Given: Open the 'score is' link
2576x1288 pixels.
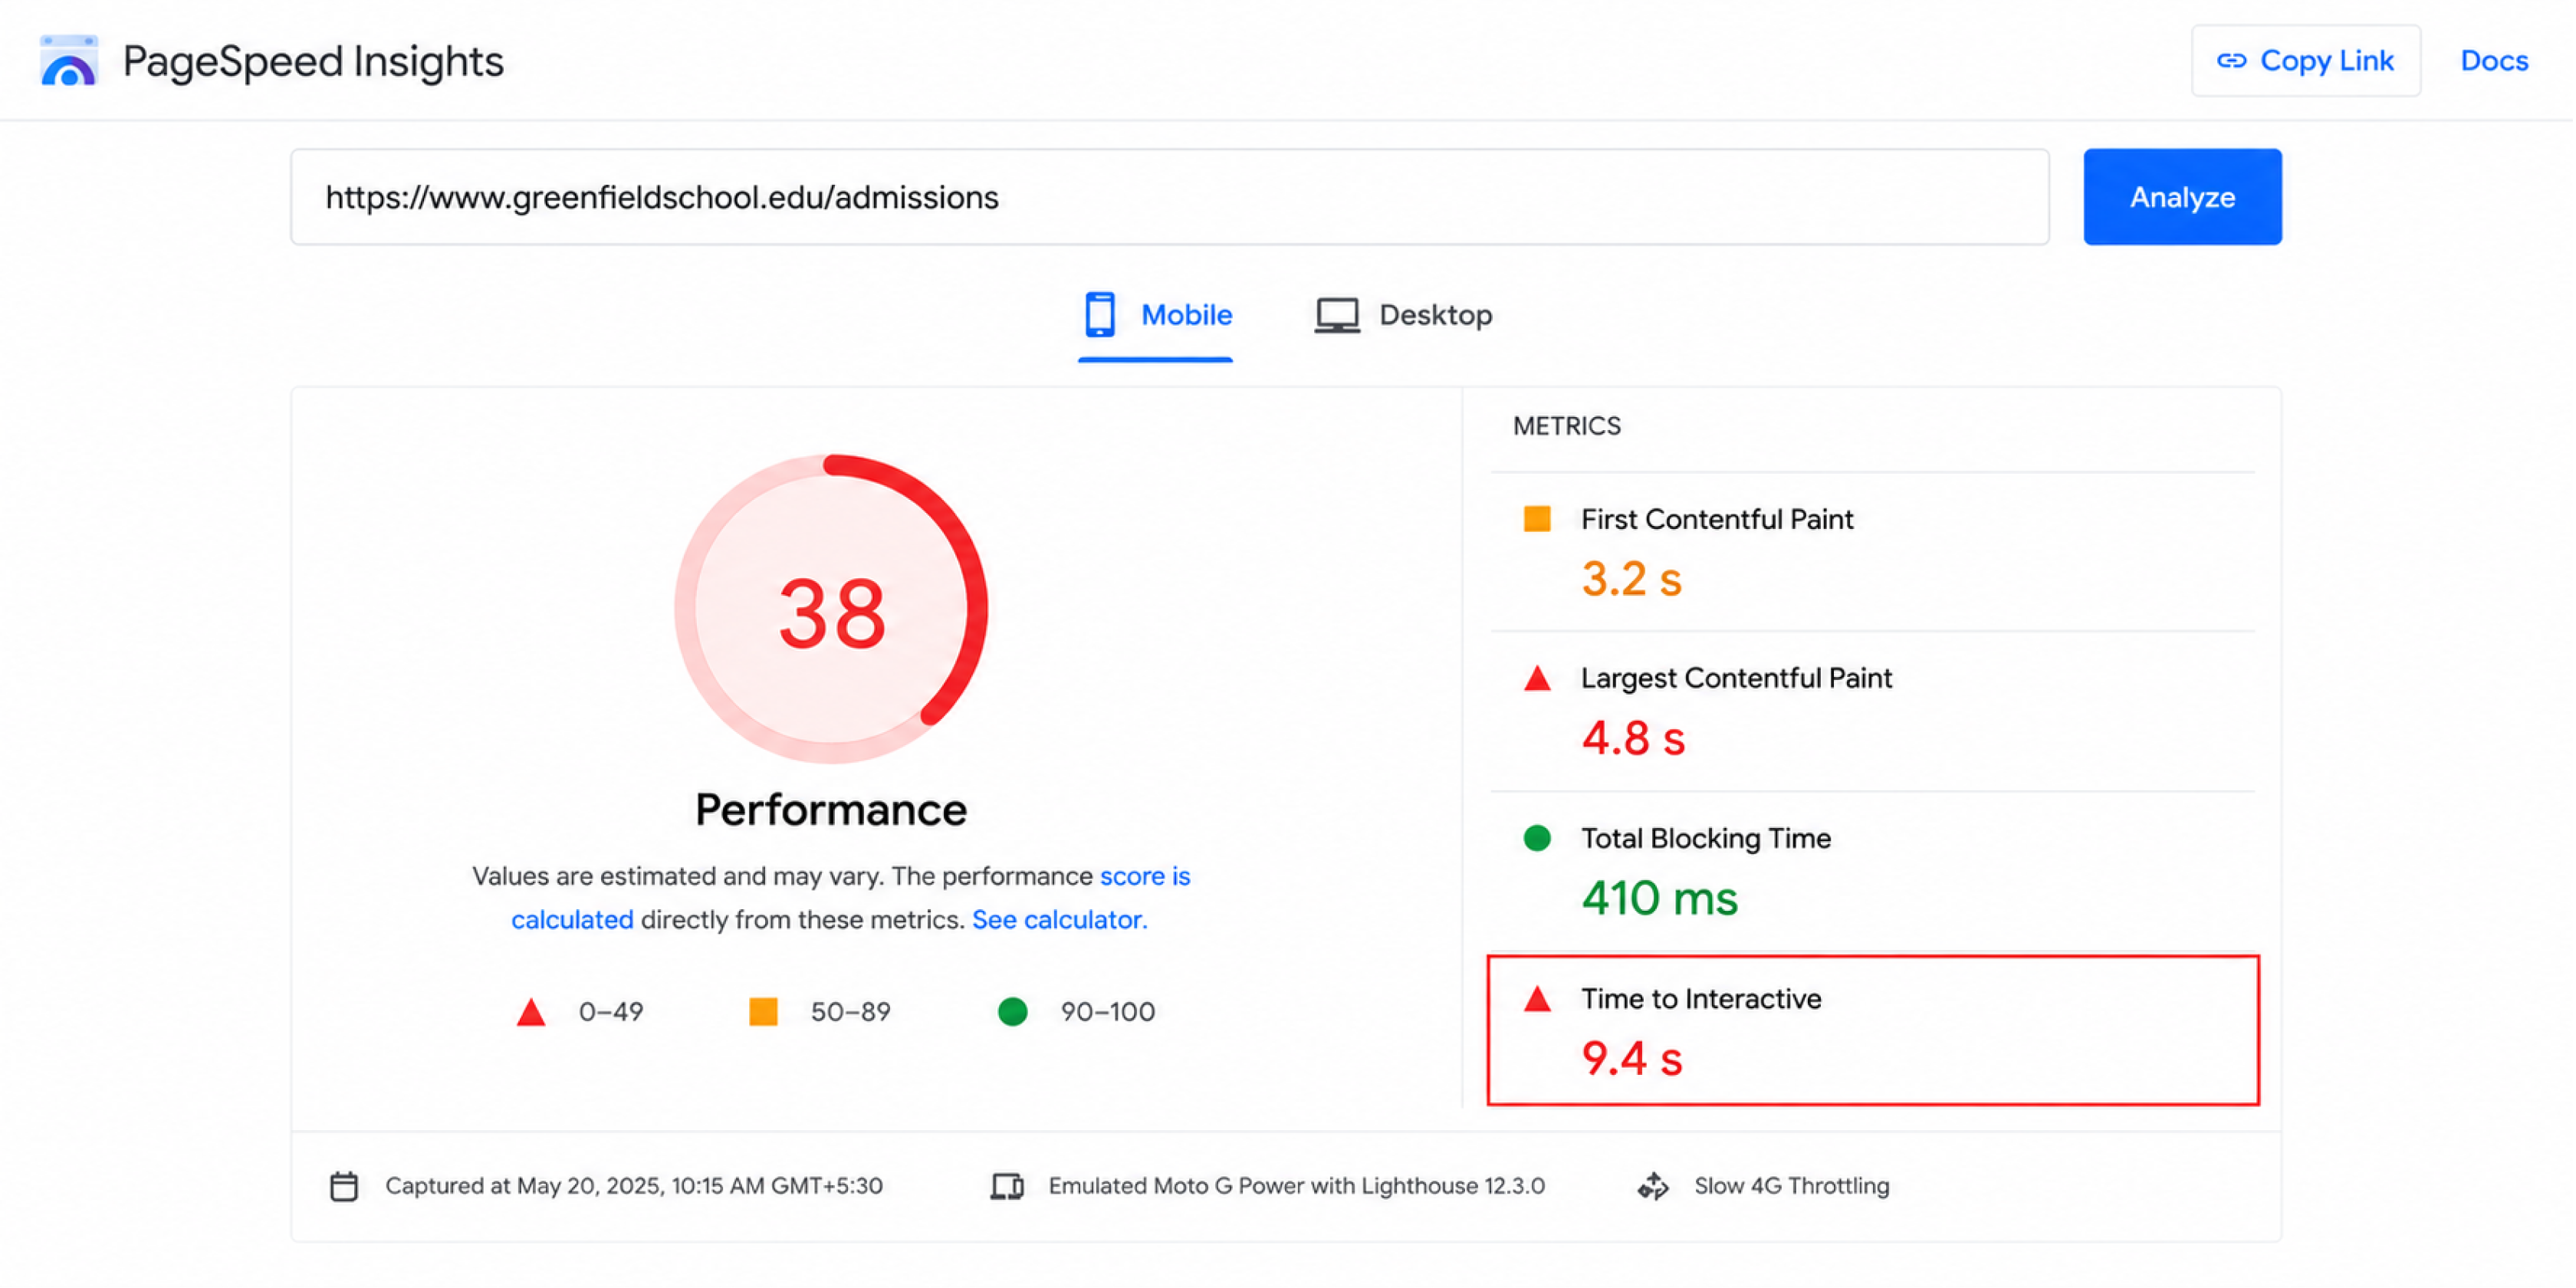Looking at the screenshot, I should 1145,876.
